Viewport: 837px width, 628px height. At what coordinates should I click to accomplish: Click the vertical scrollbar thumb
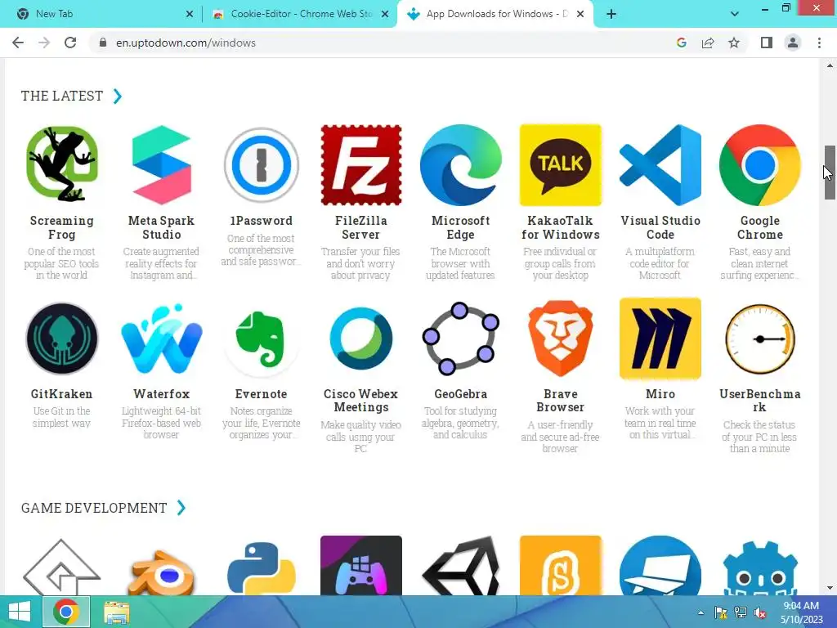pyautogui.click(x=830, y=172)
